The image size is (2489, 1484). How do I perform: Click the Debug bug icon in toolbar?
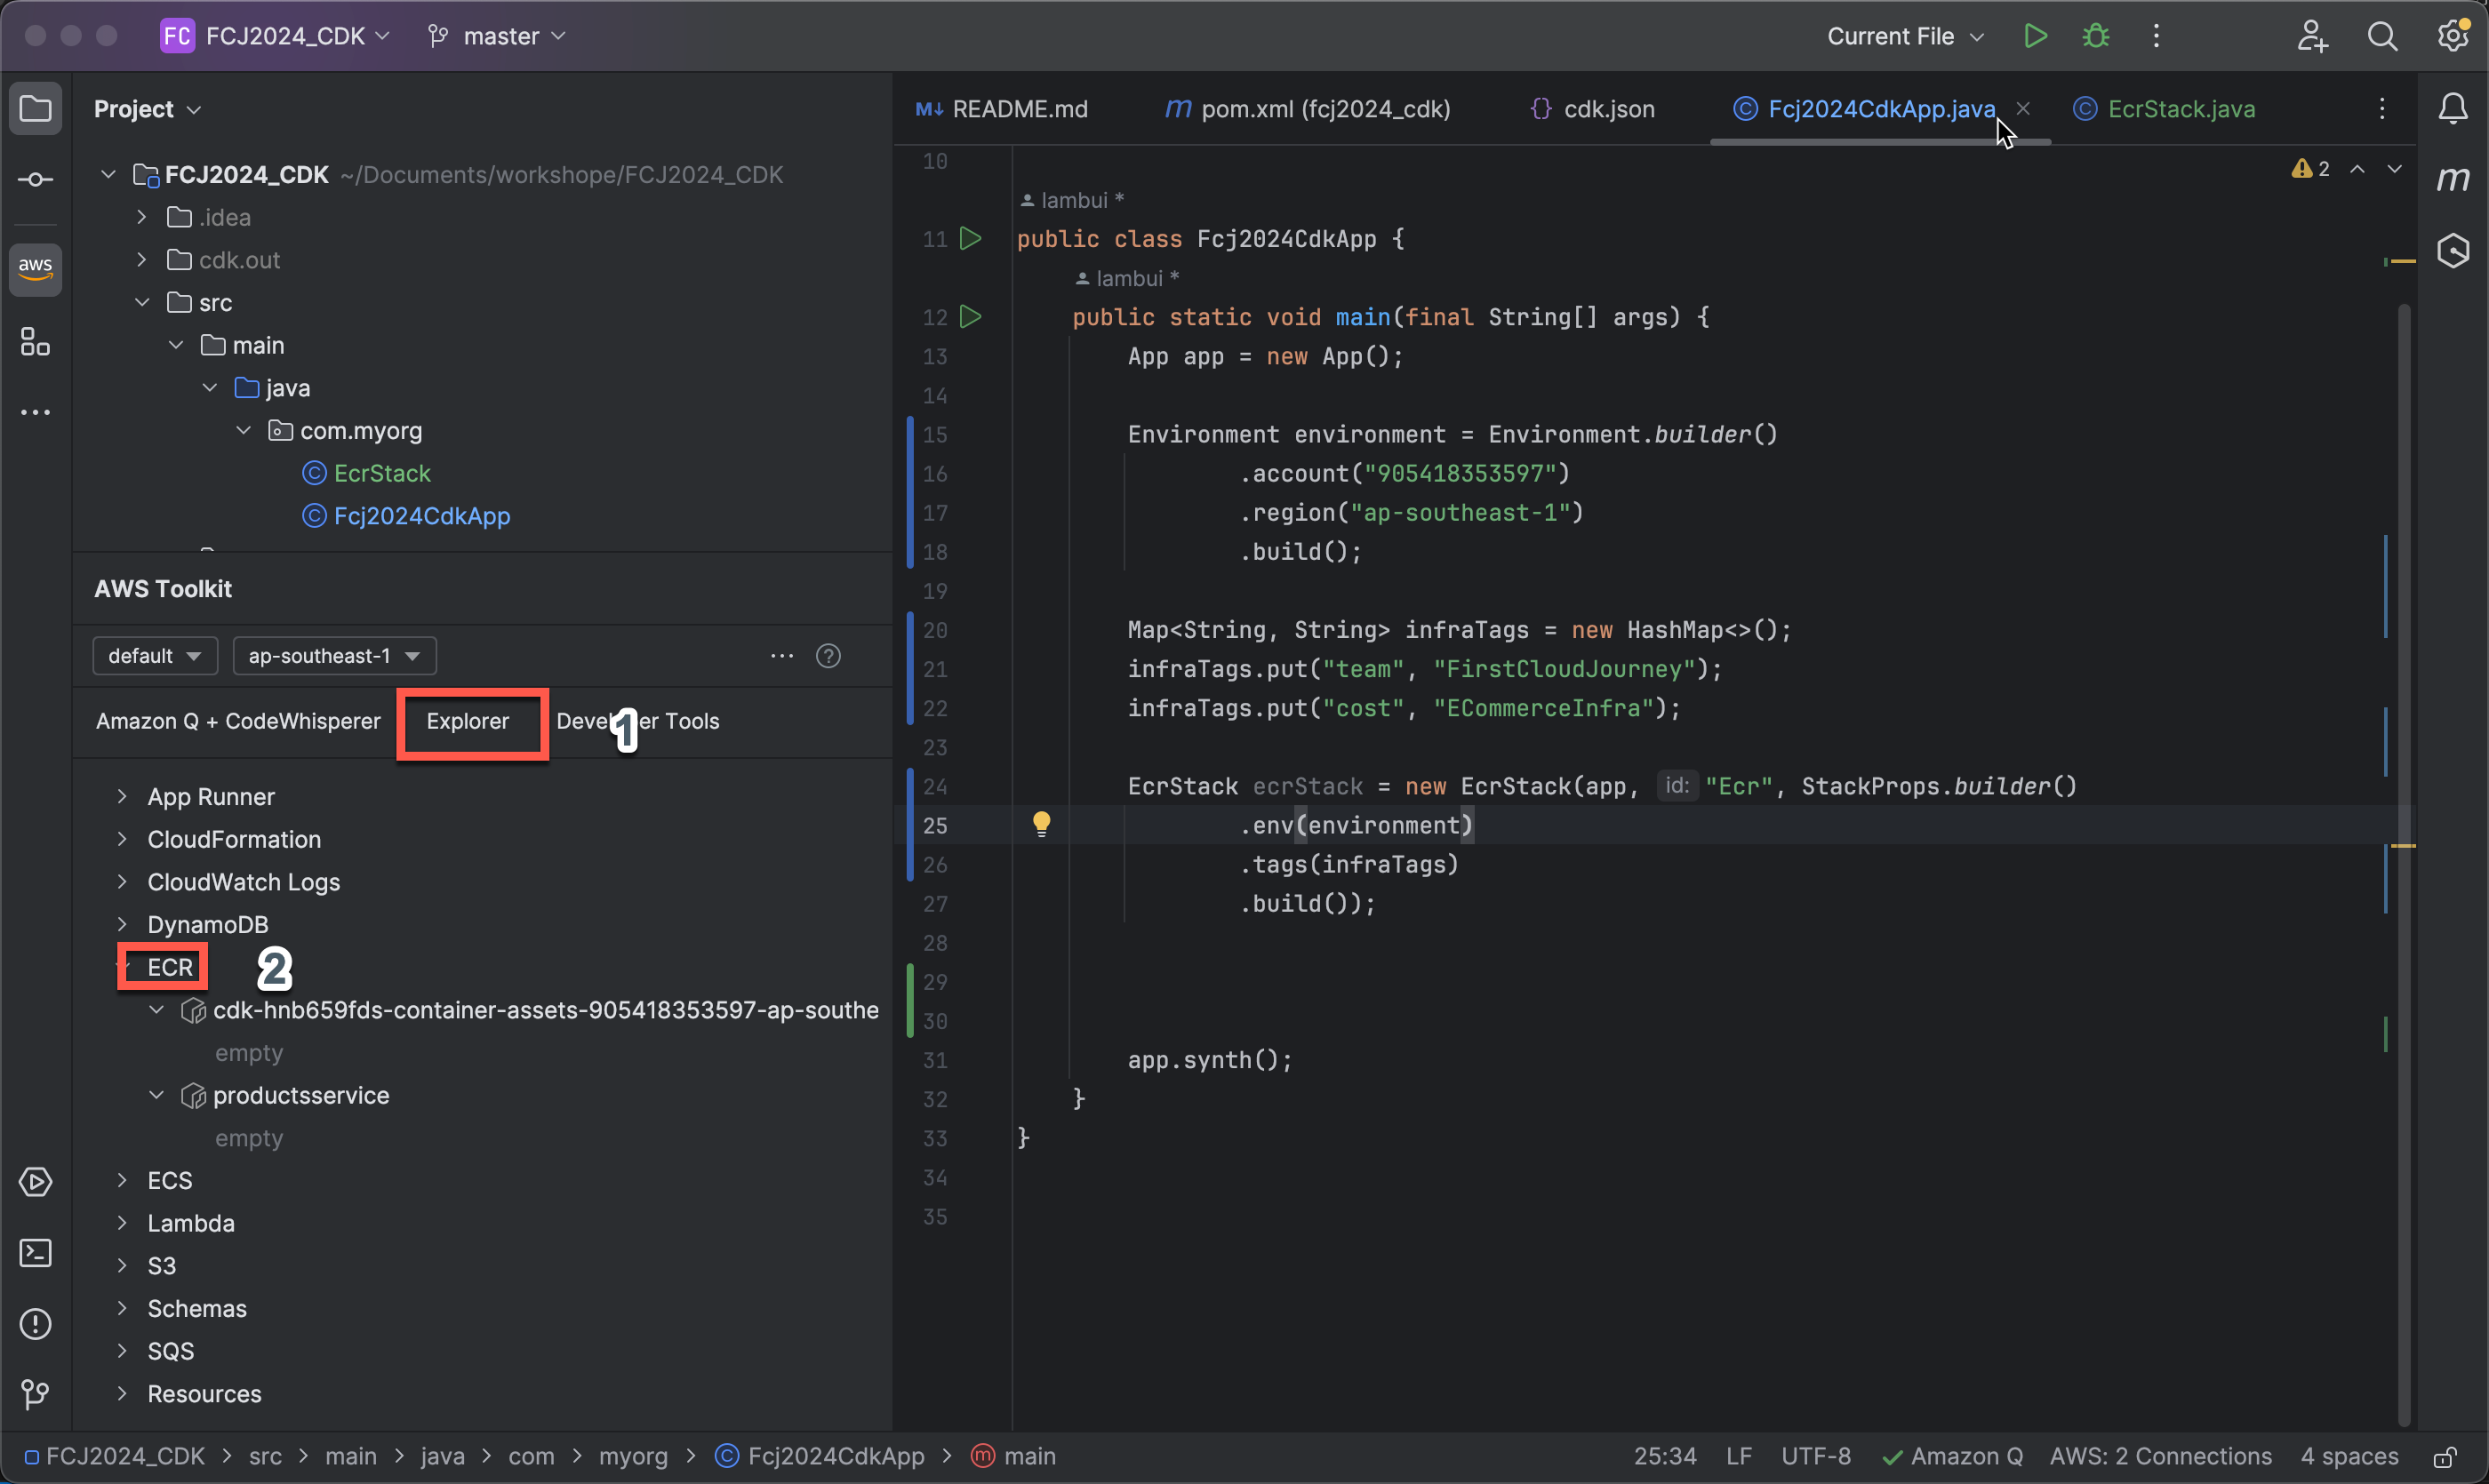(2096, 37)
